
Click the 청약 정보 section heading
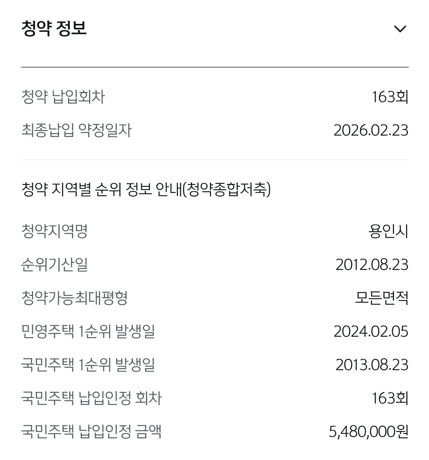tap(54, 29)
